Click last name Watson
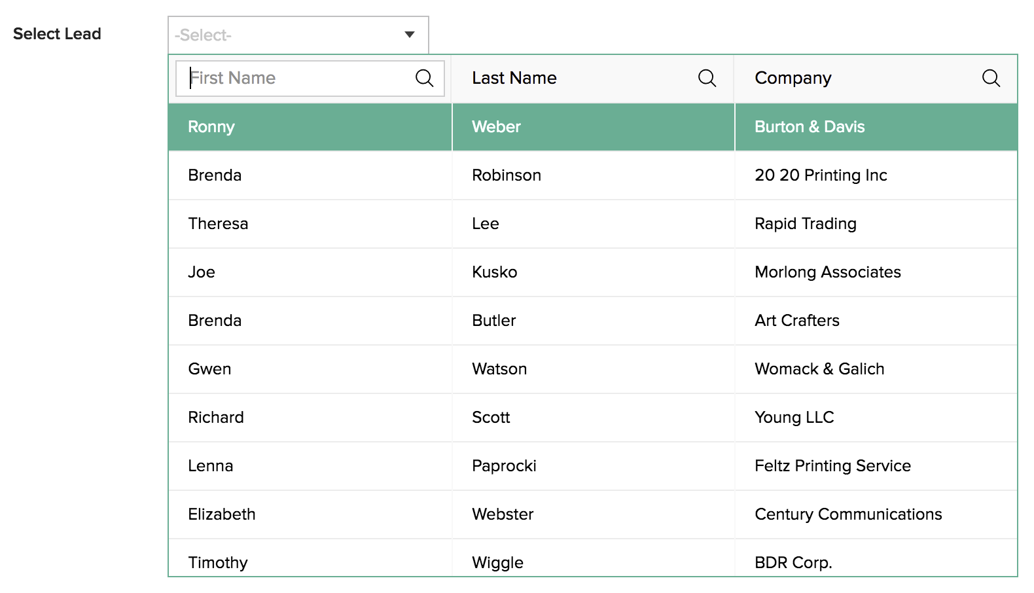Image resolution: width=1034 pixels, height=593 pixels. click(499, 369)
